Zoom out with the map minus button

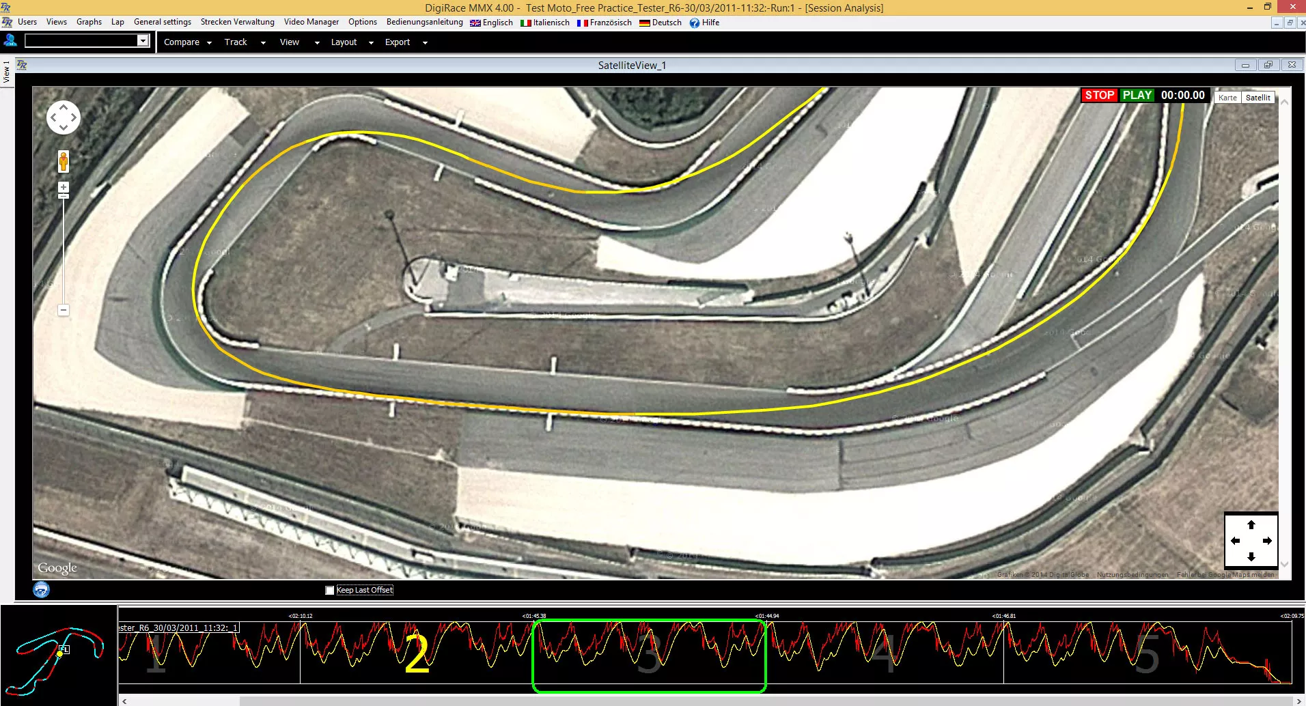64,310
